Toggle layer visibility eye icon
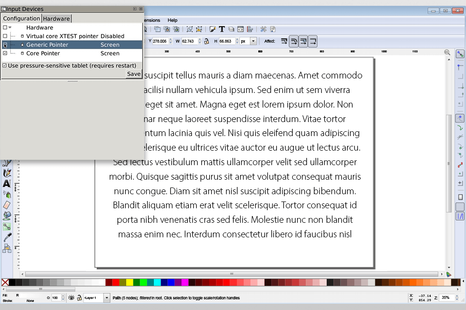 click(71, 297)
